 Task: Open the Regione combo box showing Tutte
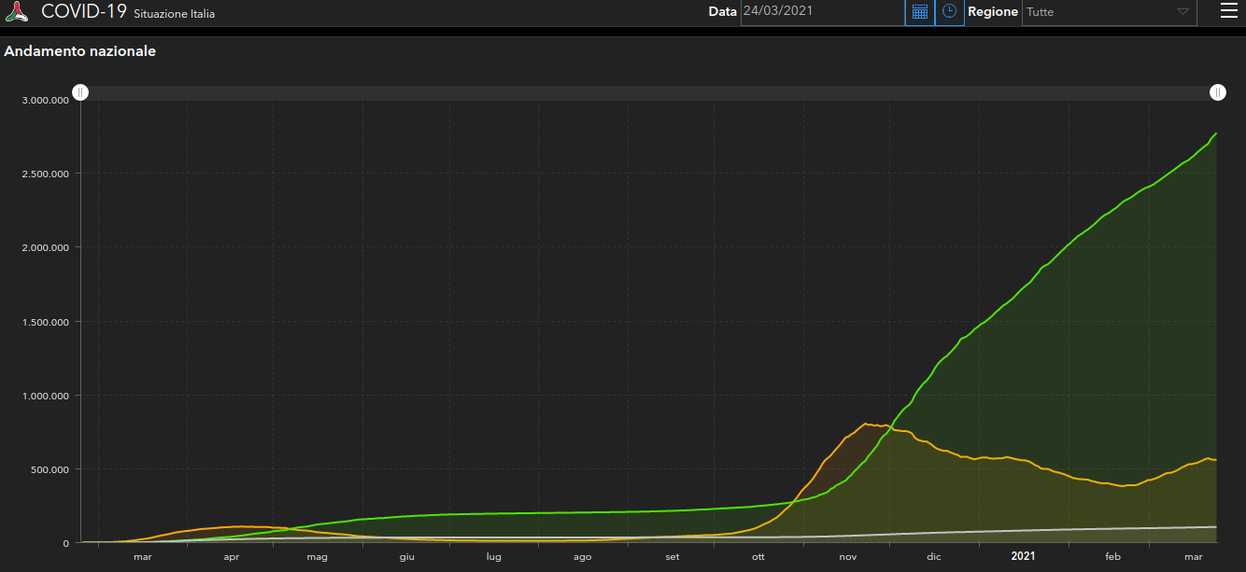click(x=1110, y=12)
